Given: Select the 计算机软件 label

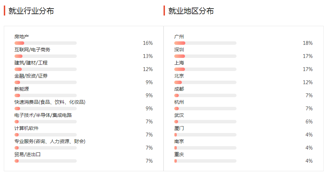Looking at the screenshot, I should click(x=26, y=128).
